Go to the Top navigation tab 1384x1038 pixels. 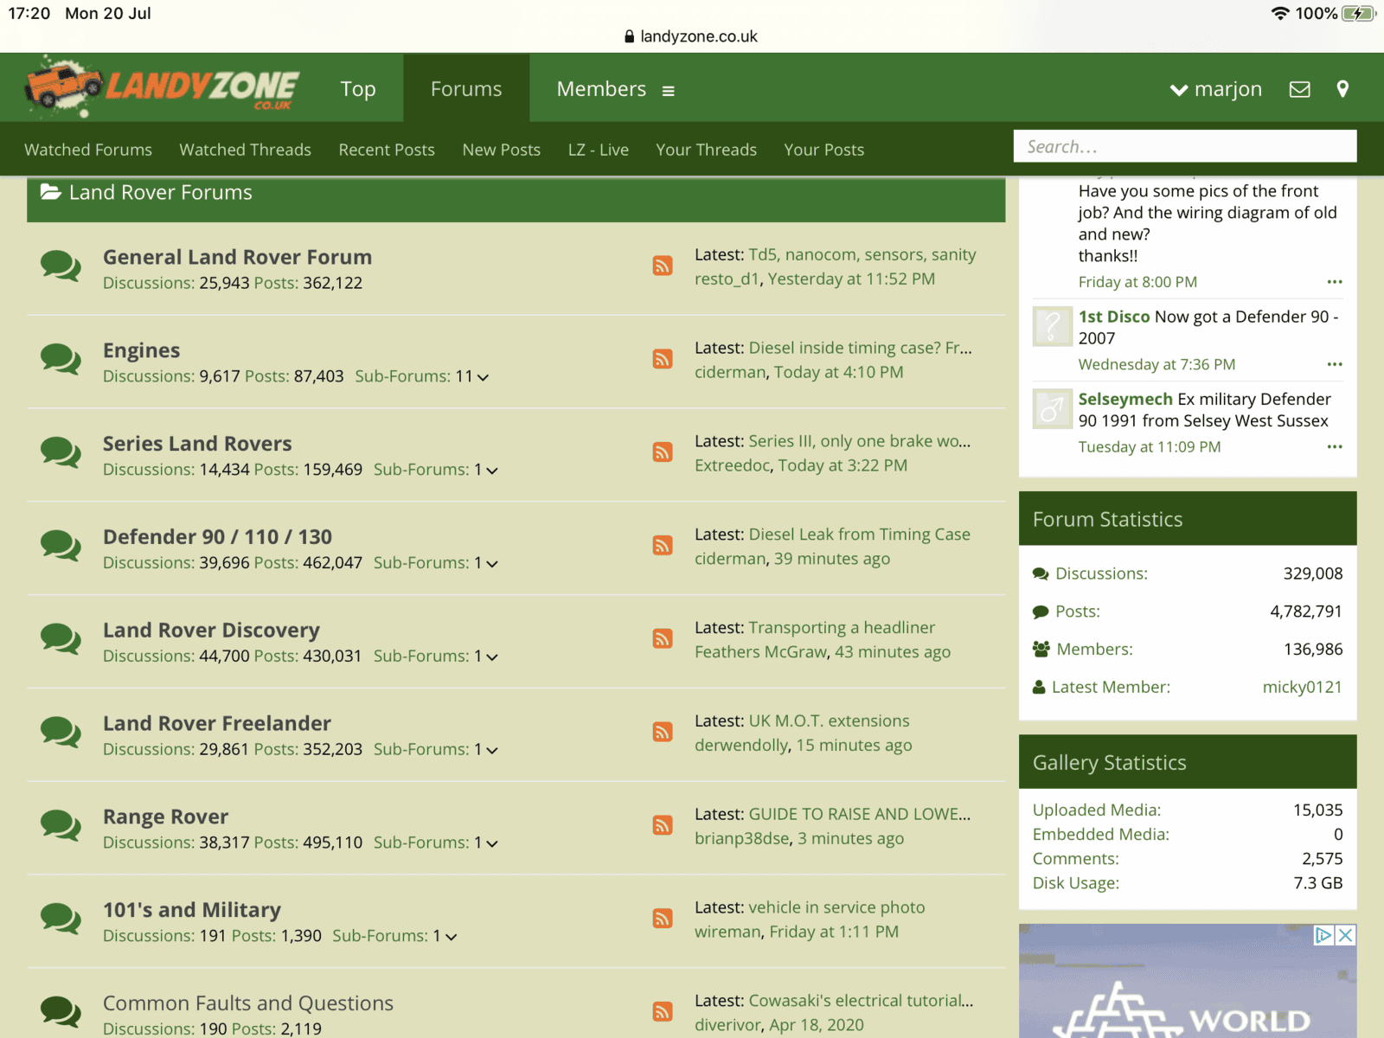pos(358,89)
